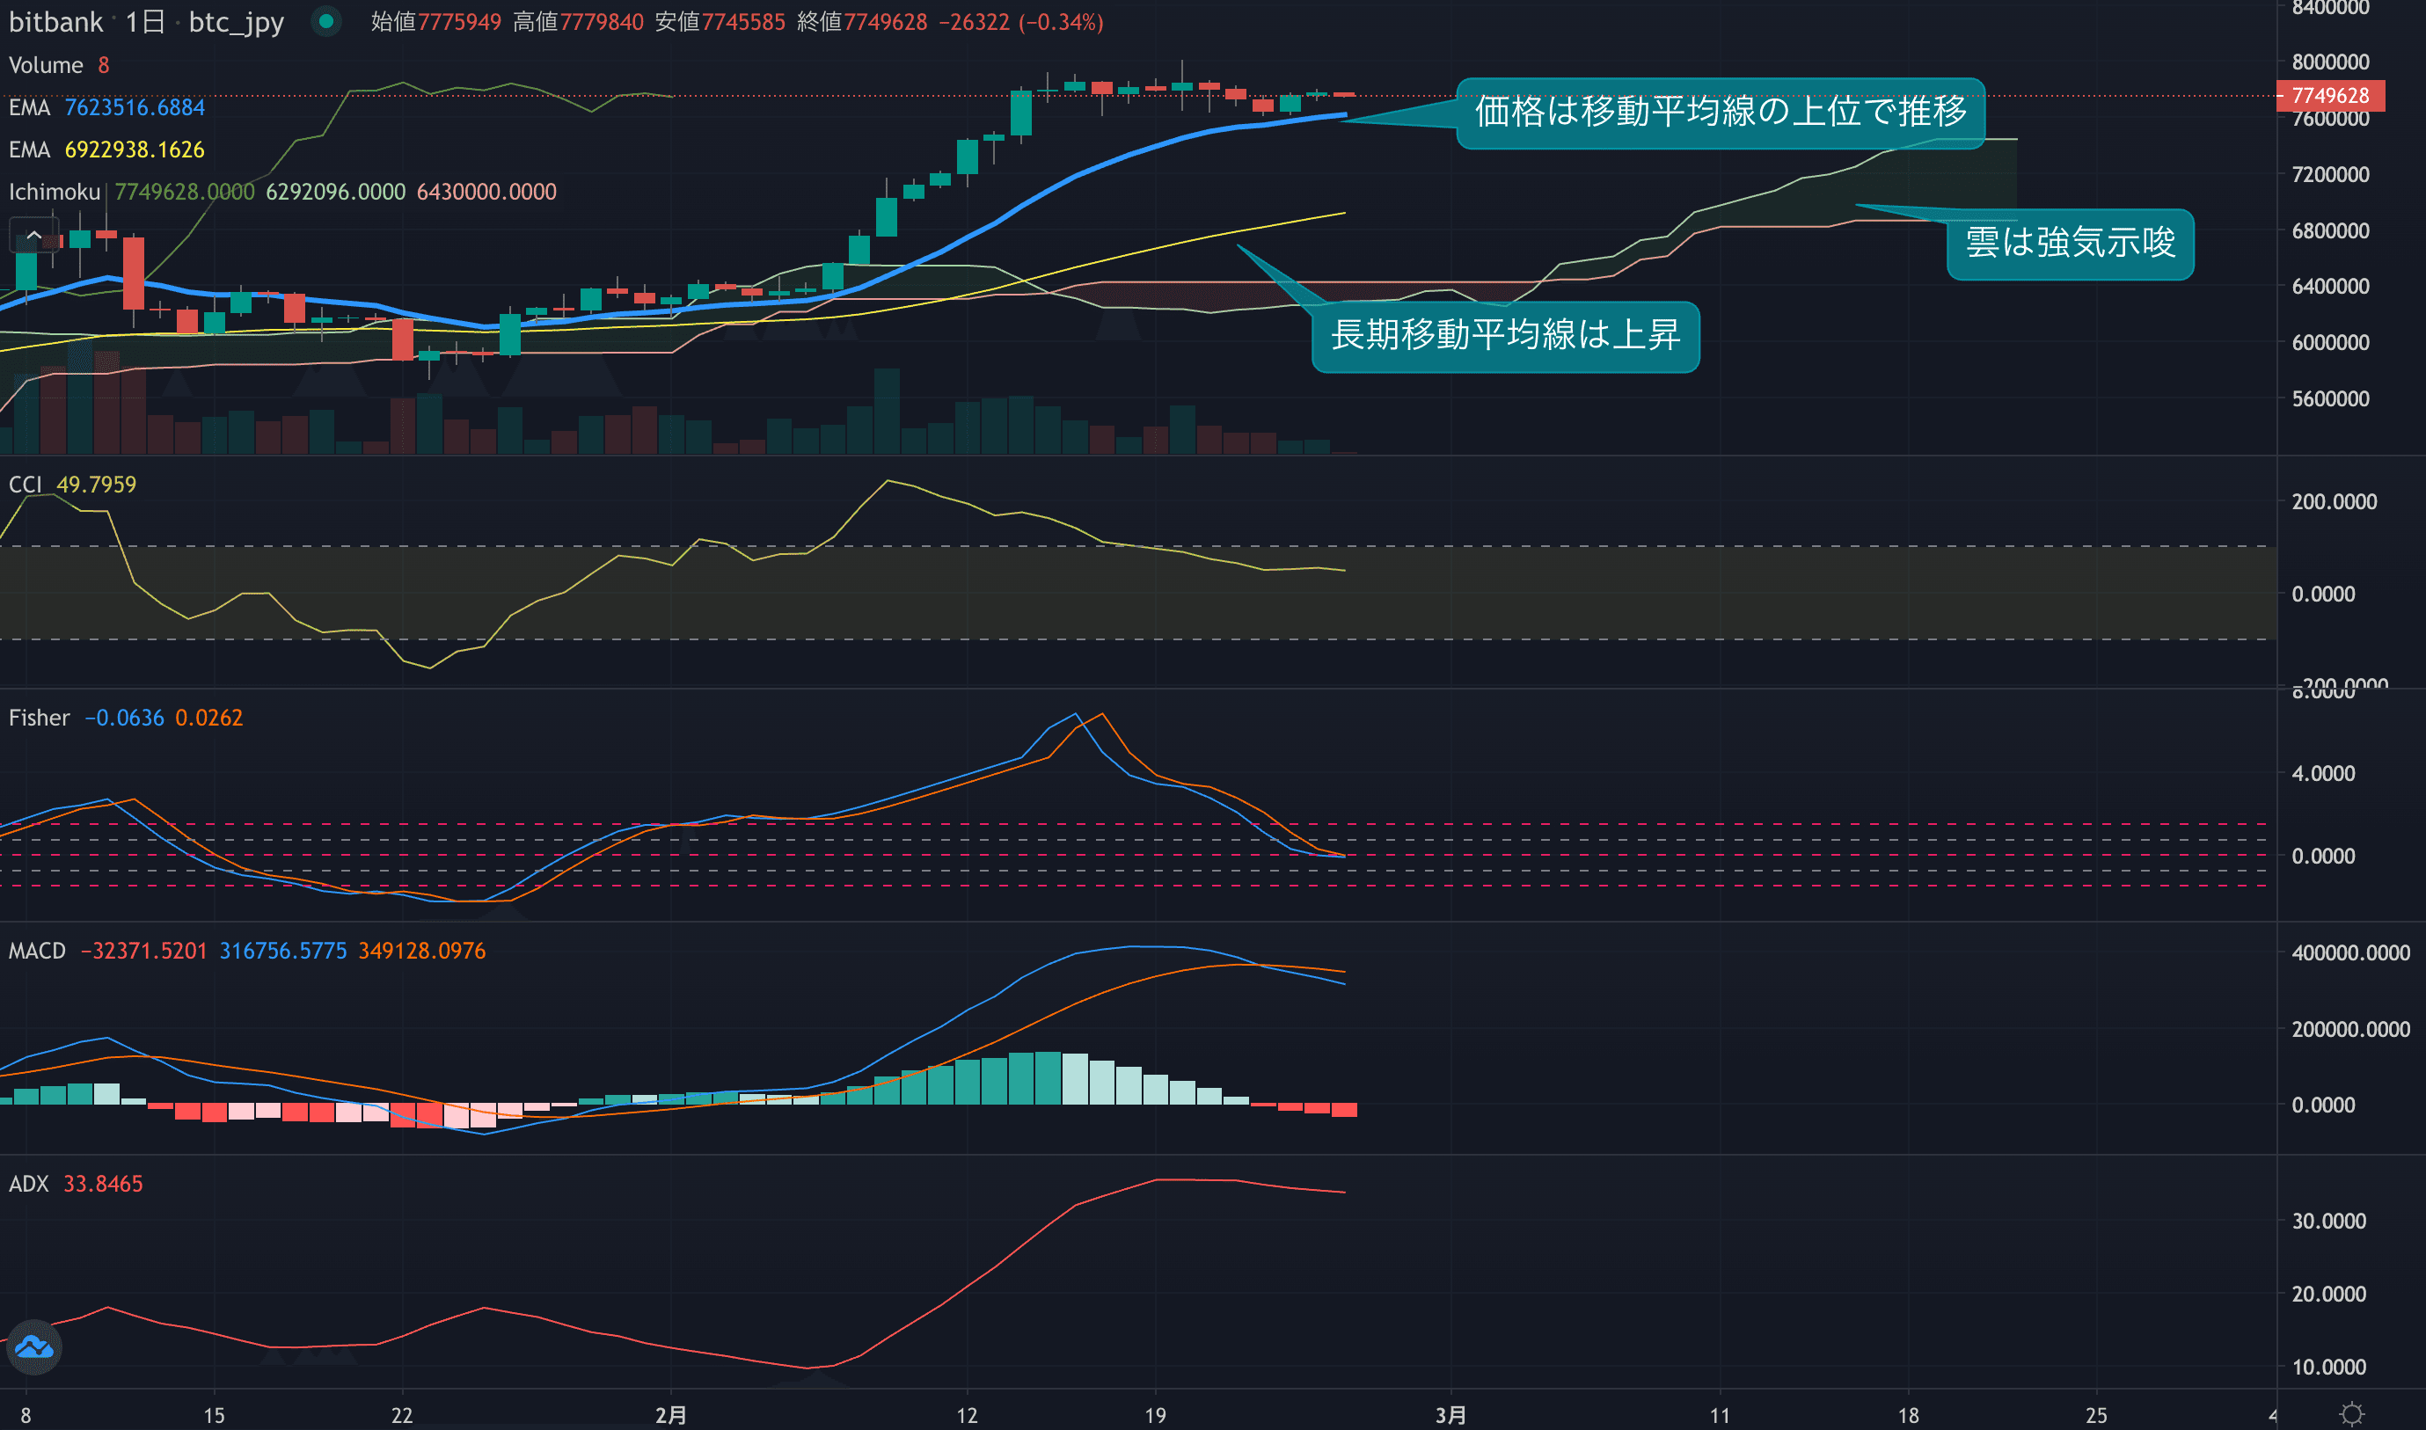Click the 2月 date on time axis
Viewport: 2426px width, 1430px height.
click(671, 1414)
